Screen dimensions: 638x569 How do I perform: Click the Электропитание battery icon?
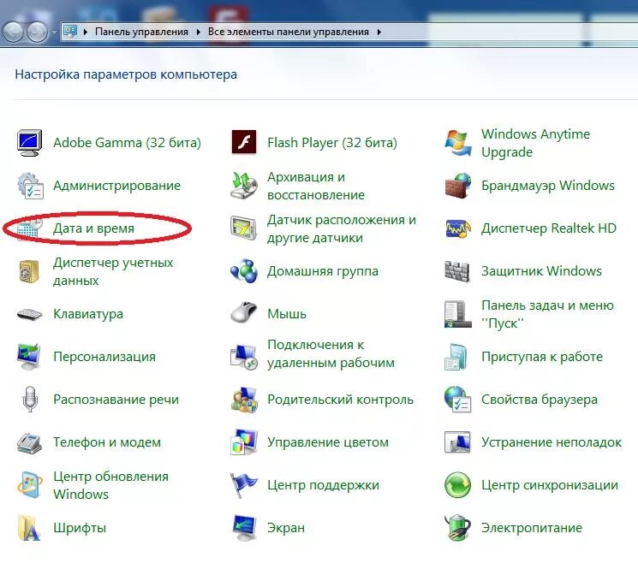tap(458, 528)
